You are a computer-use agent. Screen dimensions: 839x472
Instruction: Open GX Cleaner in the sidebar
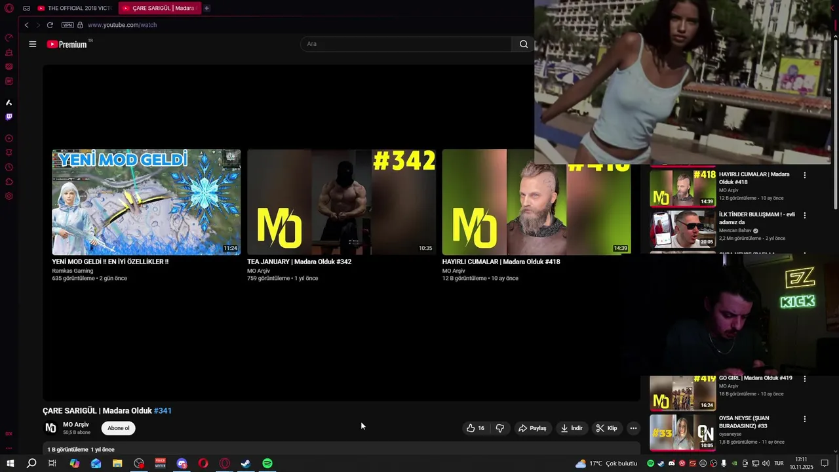9,52
